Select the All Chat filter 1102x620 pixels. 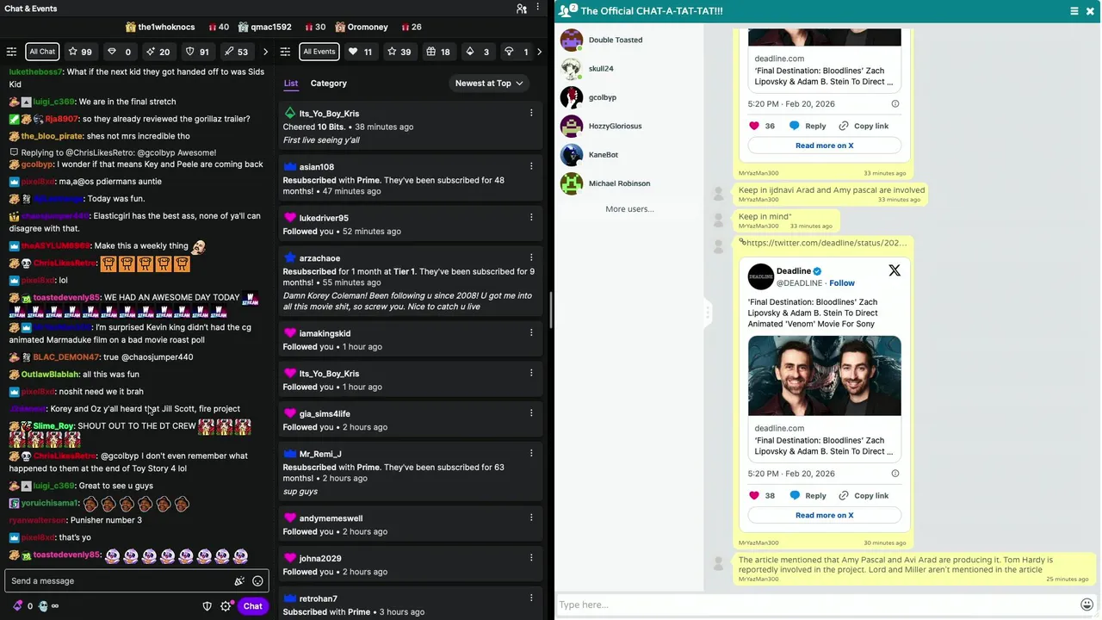click(x=42, y=52)
